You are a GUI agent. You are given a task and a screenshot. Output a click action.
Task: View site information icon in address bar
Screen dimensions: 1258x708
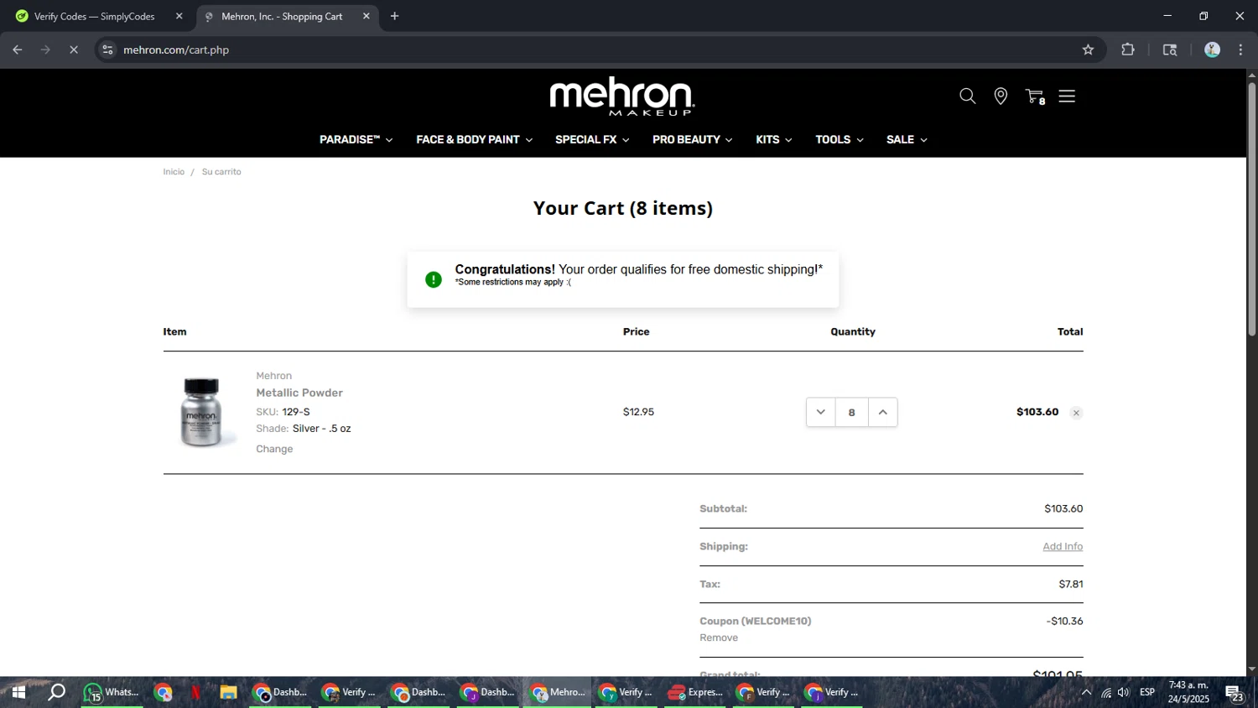pos(107,49)
